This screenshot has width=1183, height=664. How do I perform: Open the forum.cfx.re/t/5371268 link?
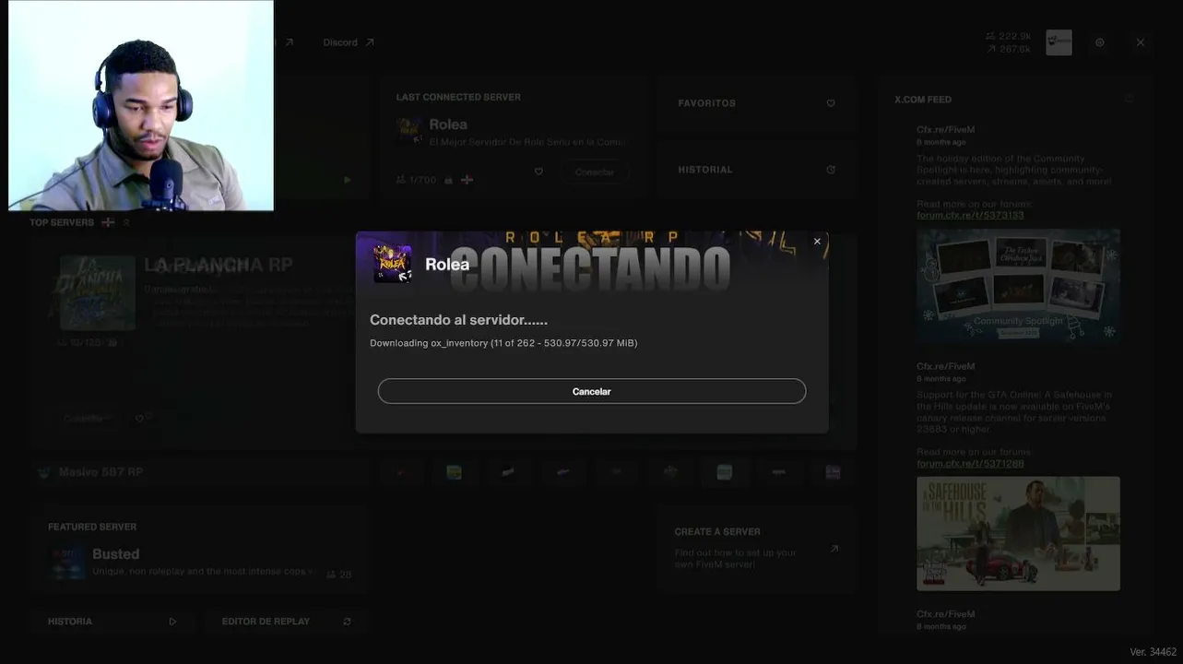tap(970, 464)
